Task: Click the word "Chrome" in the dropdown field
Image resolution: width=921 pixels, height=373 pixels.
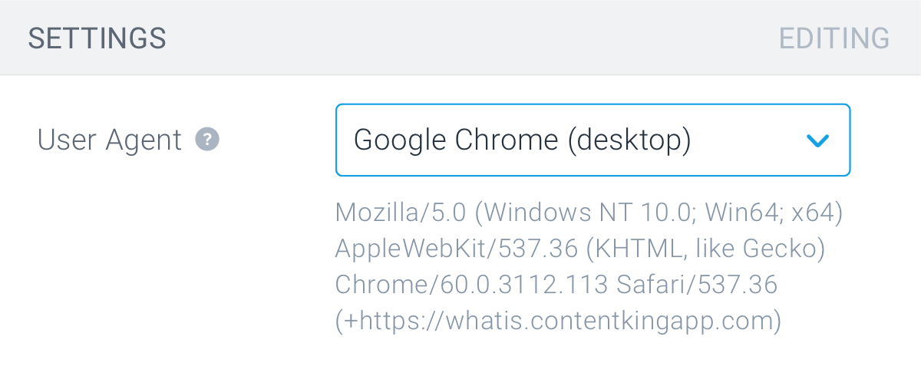Action: pos(507,140)
